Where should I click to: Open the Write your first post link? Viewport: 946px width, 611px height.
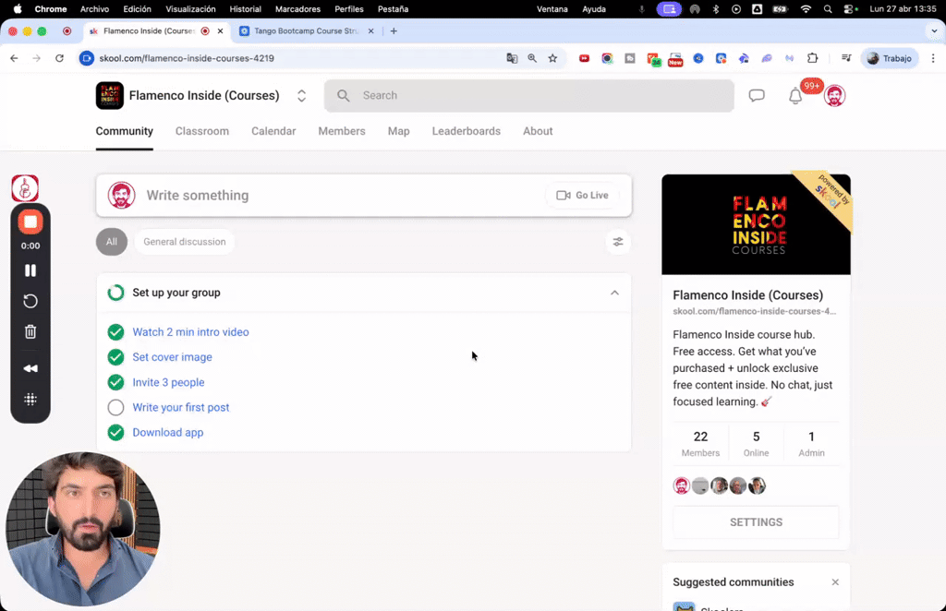180,407
